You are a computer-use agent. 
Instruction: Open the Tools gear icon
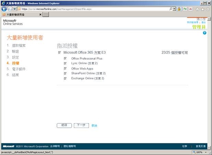point(208,9)
